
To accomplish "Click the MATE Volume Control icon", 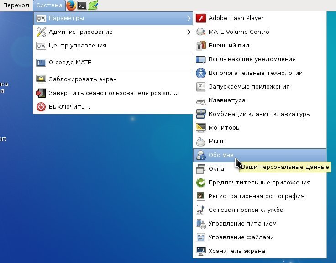I will (201, 32).
